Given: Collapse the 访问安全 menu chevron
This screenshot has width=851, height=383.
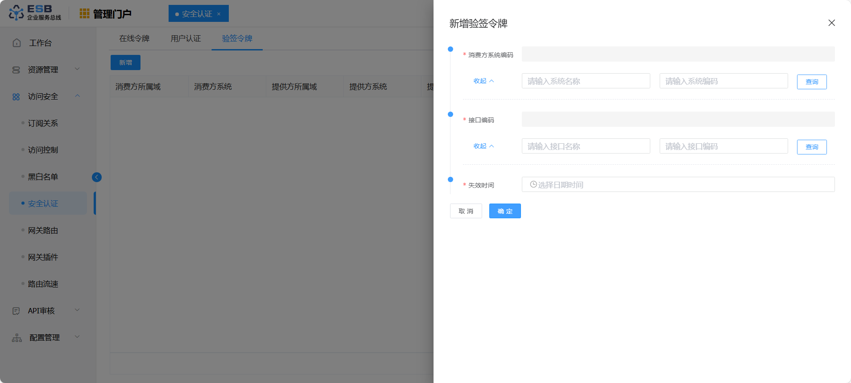Looking at the screenshot, I should [77, 96].
